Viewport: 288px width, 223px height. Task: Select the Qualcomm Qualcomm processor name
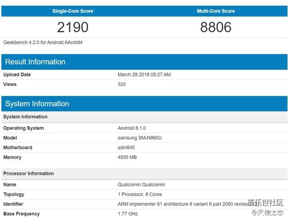pos(141,184)
